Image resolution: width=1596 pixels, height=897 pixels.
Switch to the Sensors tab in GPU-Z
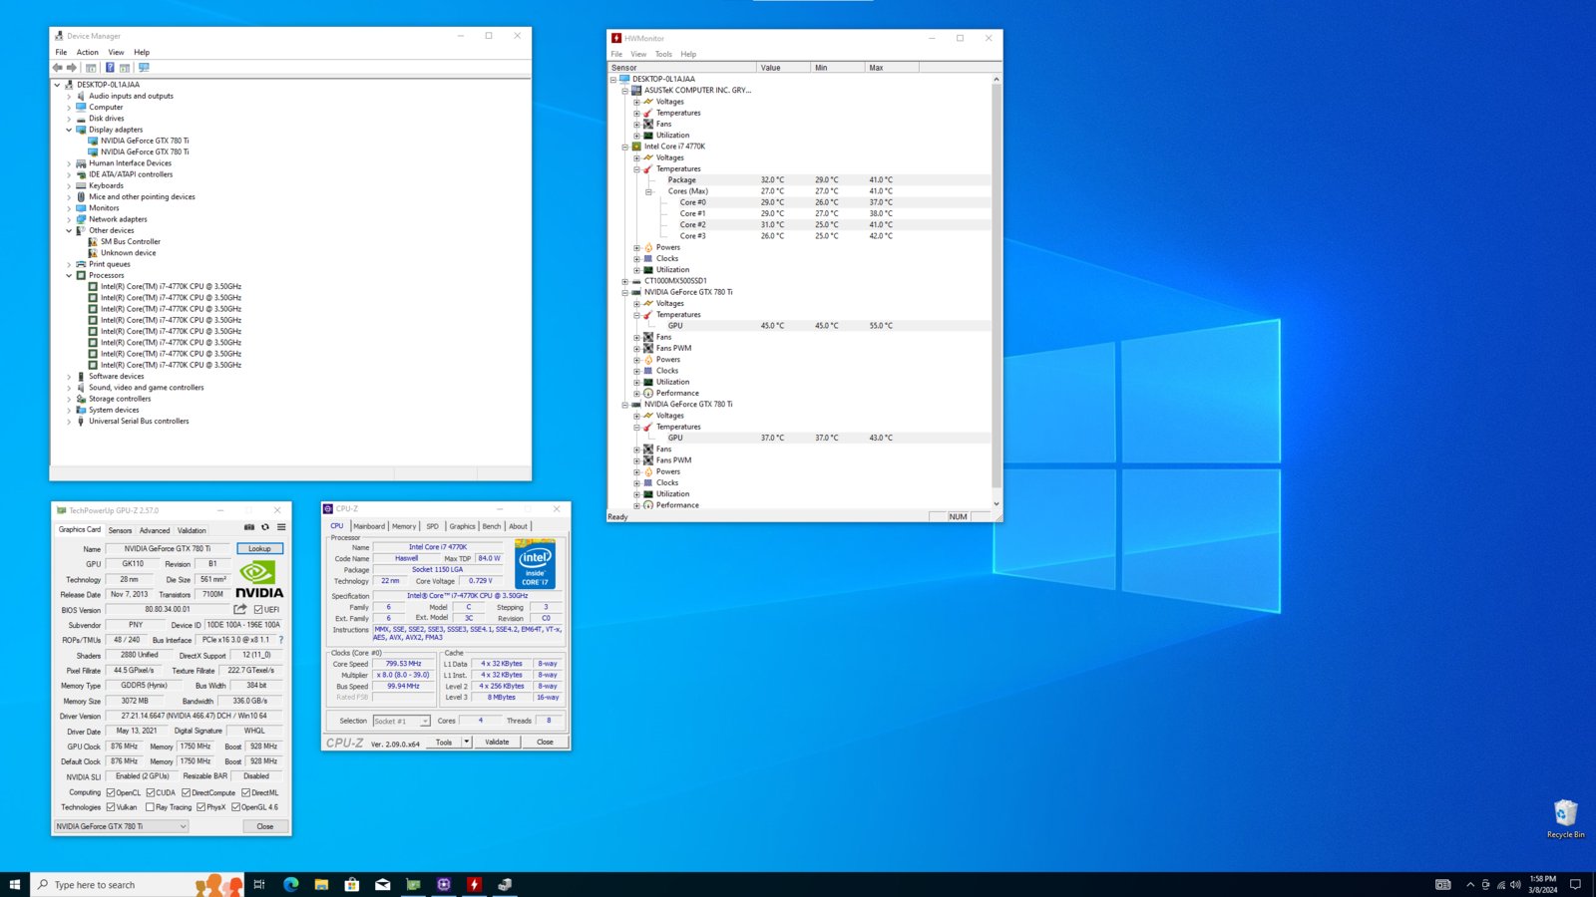click(x=120, y=530)
